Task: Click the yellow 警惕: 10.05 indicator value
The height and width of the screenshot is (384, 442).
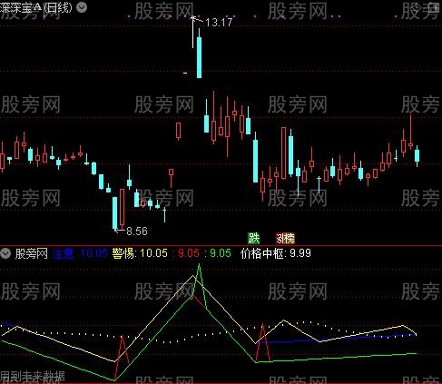Action: [x=140, y=253]
